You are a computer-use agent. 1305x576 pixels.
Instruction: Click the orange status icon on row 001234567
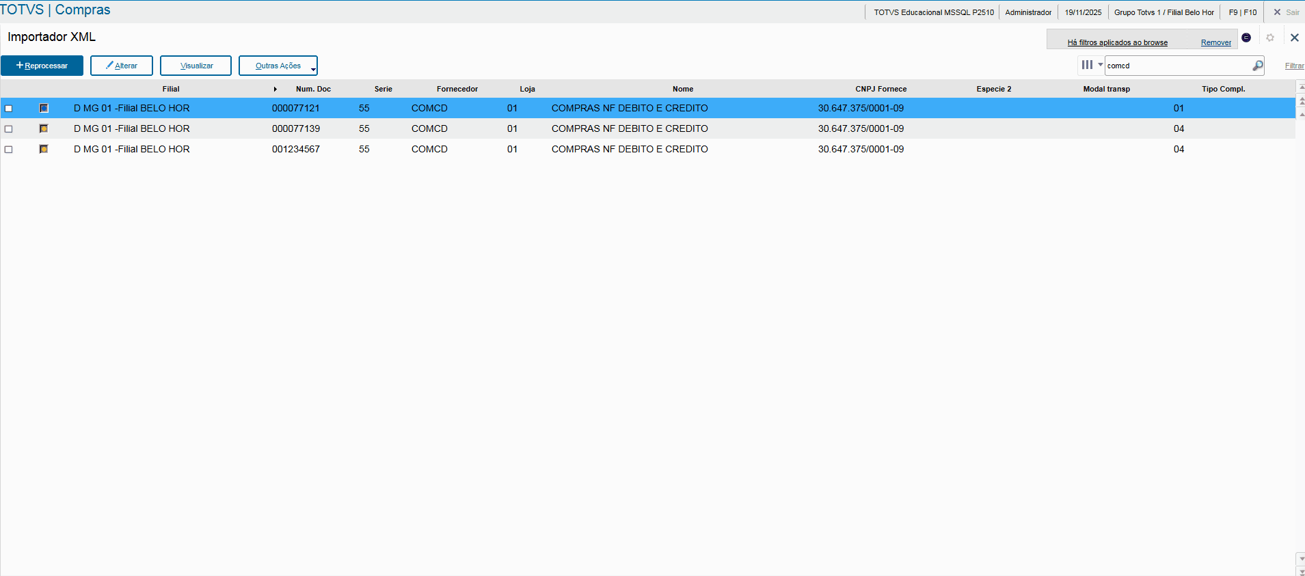click(44, 149)
